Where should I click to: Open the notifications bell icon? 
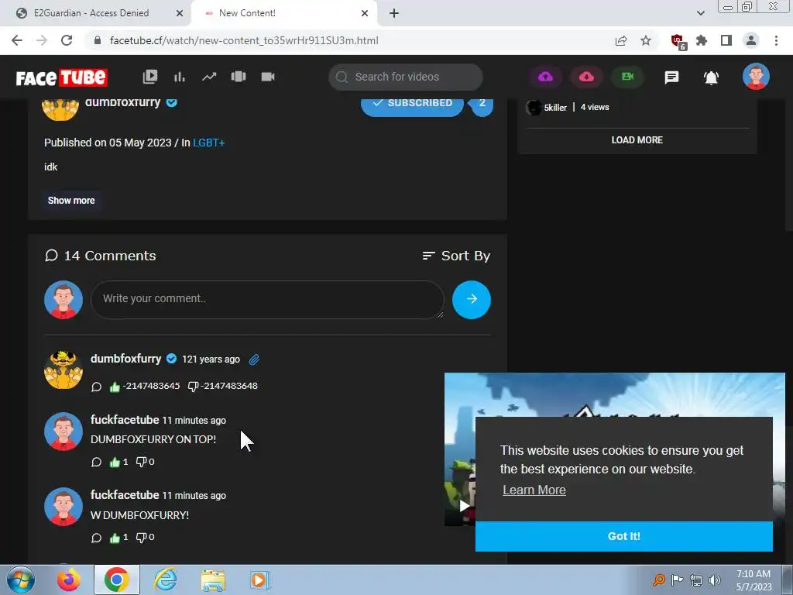tap(711, 77)
